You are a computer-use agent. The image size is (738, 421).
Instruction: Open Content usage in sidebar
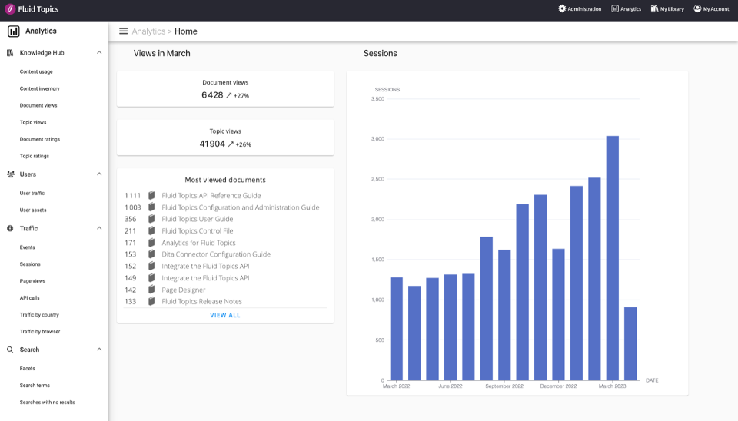tap(36, 71)
